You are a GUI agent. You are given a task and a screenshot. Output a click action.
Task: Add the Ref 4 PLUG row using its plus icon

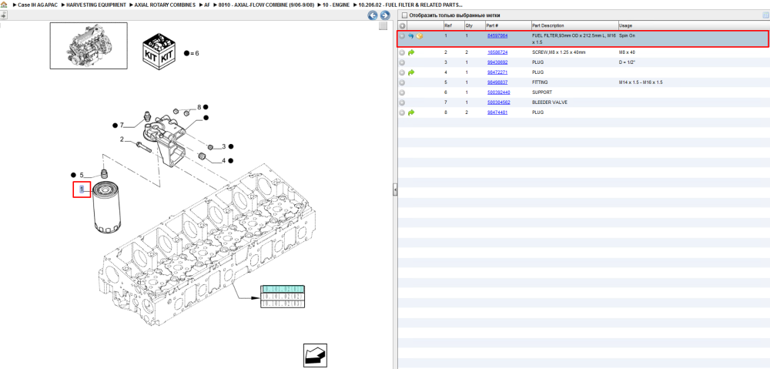(402, 72)
